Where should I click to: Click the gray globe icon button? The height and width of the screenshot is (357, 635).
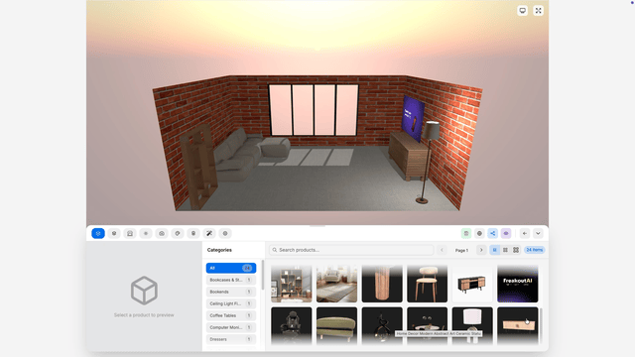[x=479, y=234]
